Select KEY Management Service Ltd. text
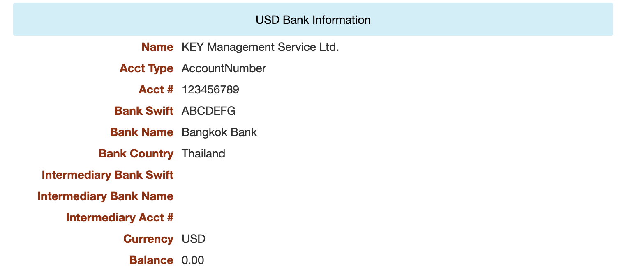 click(x=260, y=47)
